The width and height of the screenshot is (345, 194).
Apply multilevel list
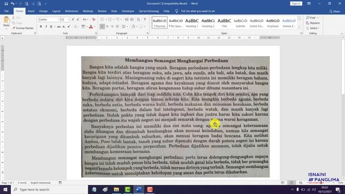click(x=118, y=19)
